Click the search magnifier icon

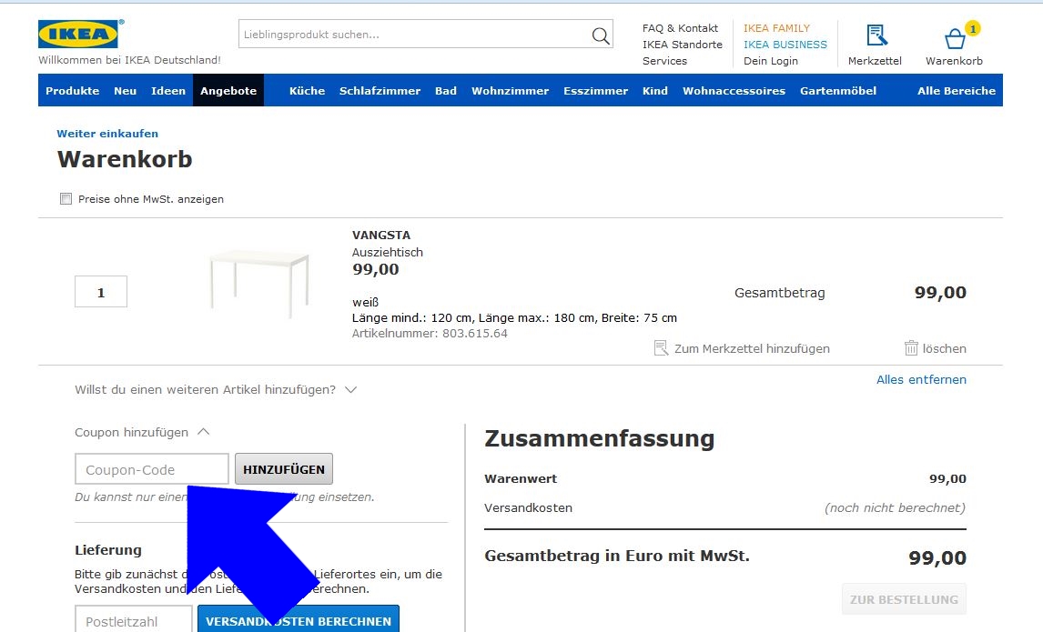600,35
